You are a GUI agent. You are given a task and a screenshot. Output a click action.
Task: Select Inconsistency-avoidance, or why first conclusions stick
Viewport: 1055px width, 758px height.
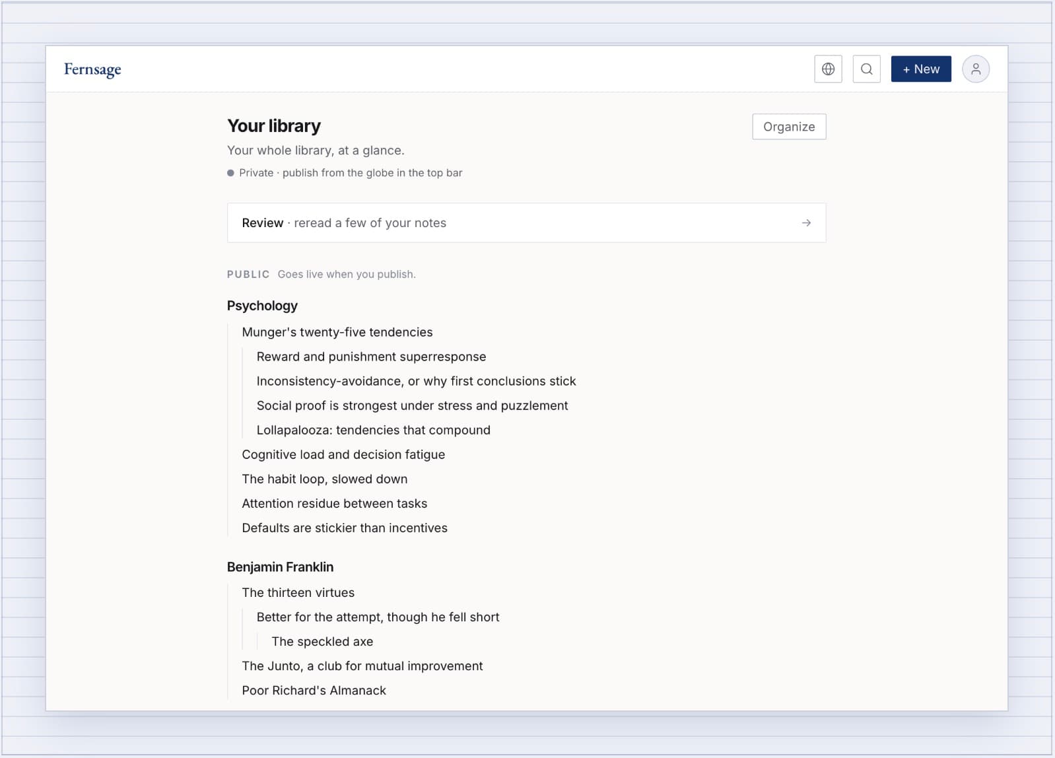click(x=416, y=381)
